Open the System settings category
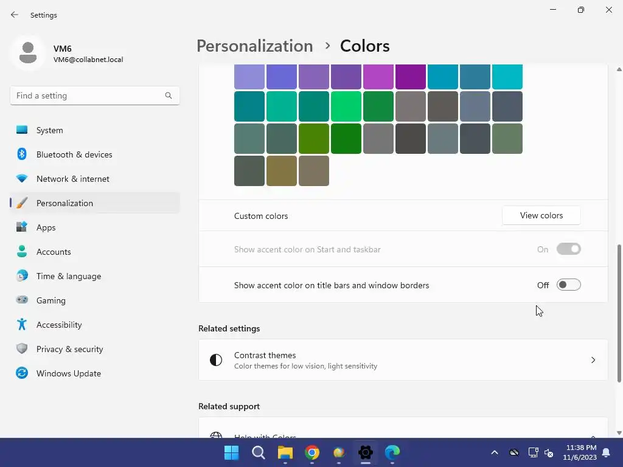 94,130
